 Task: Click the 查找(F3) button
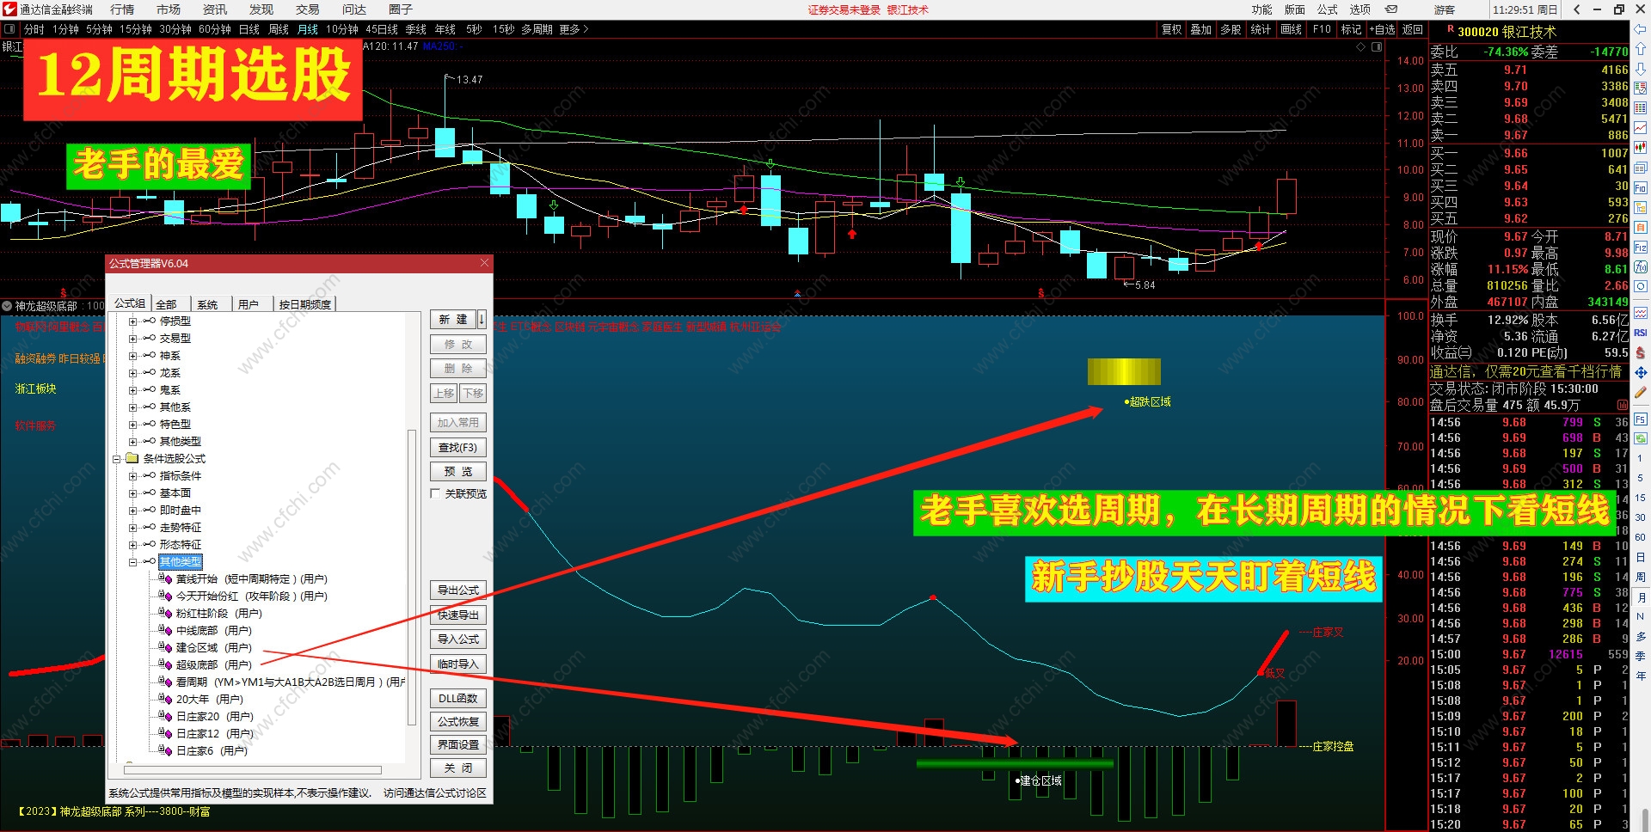coord(457,448)
